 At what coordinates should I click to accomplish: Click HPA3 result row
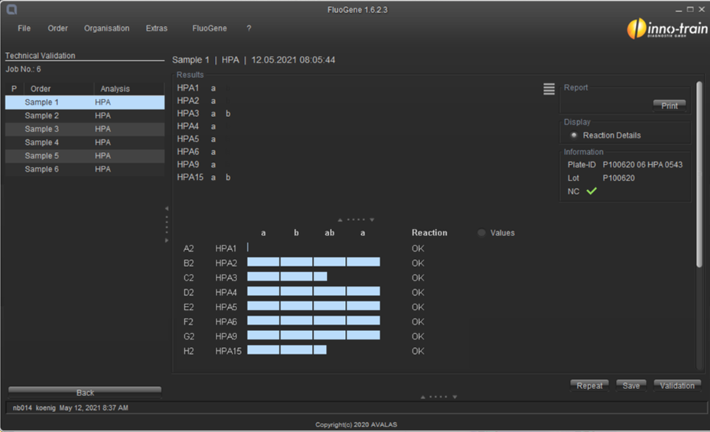(204, 113)
